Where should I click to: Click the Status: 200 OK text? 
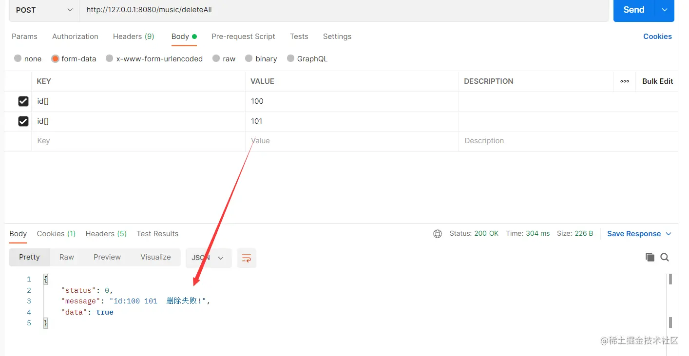coord(474,233)
